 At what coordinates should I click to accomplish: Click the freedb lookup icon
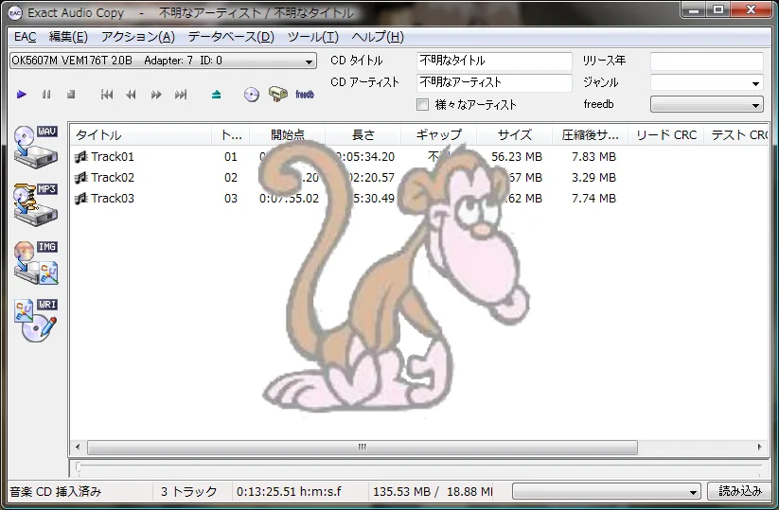pos(304,95)
